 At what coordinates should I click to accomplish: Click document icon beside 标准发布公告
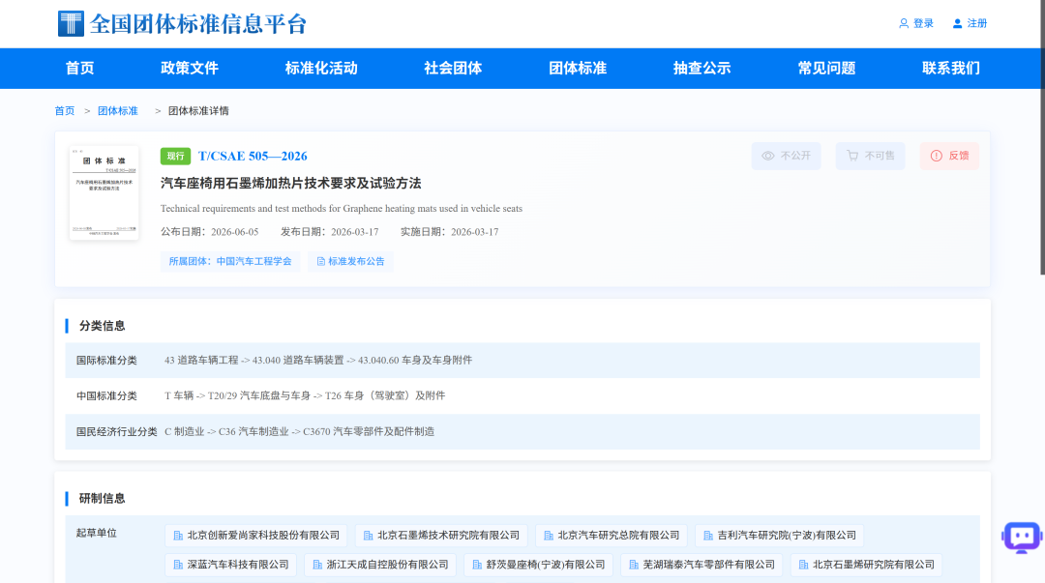coord(320,262)
